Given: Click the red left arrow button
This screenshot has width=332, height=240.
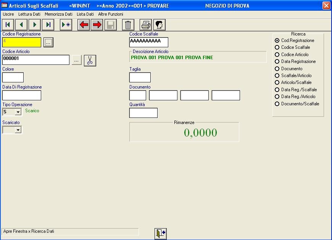Looking at the screenshot, I should [x=84, y=25].
